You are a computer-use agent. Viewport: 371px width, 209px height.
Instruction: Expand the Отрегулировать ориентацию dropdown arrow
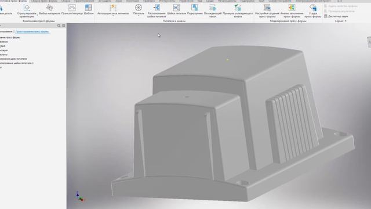(37, 16)
